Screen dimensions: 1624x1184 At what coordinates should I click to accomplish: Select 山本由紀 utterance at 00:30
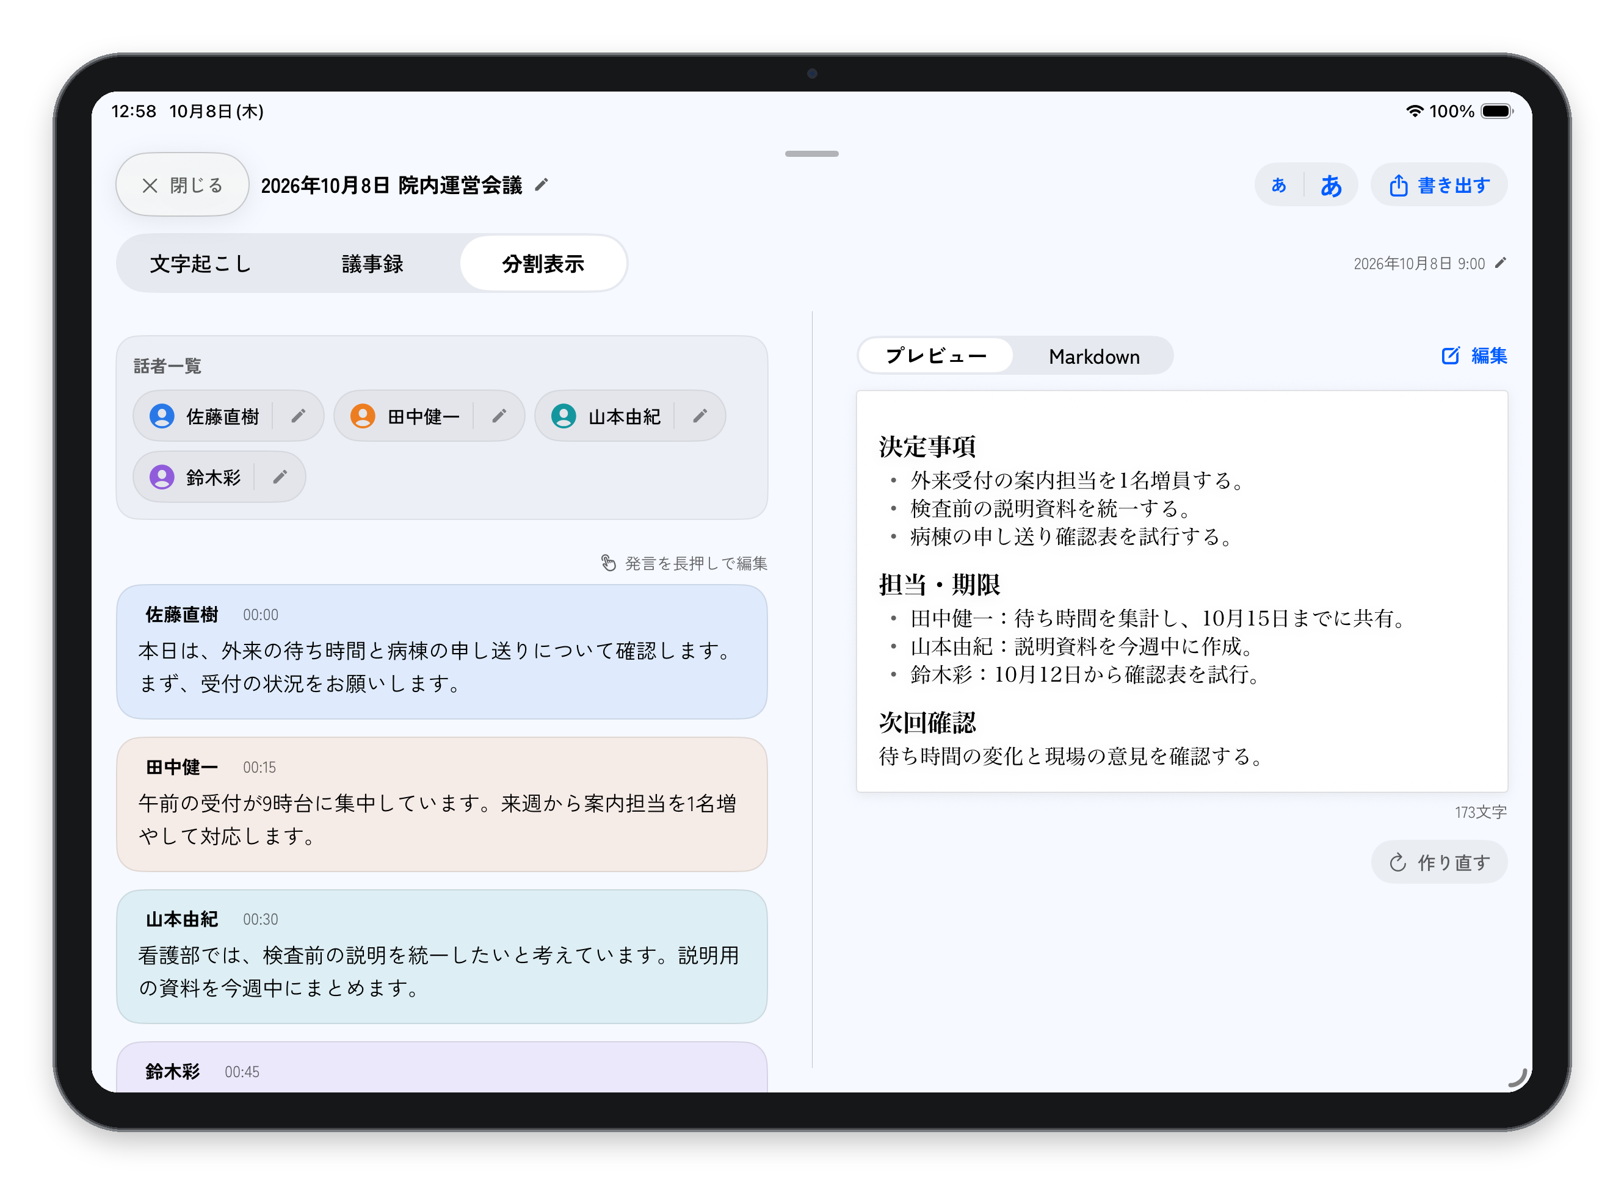[x=441, y=956]
